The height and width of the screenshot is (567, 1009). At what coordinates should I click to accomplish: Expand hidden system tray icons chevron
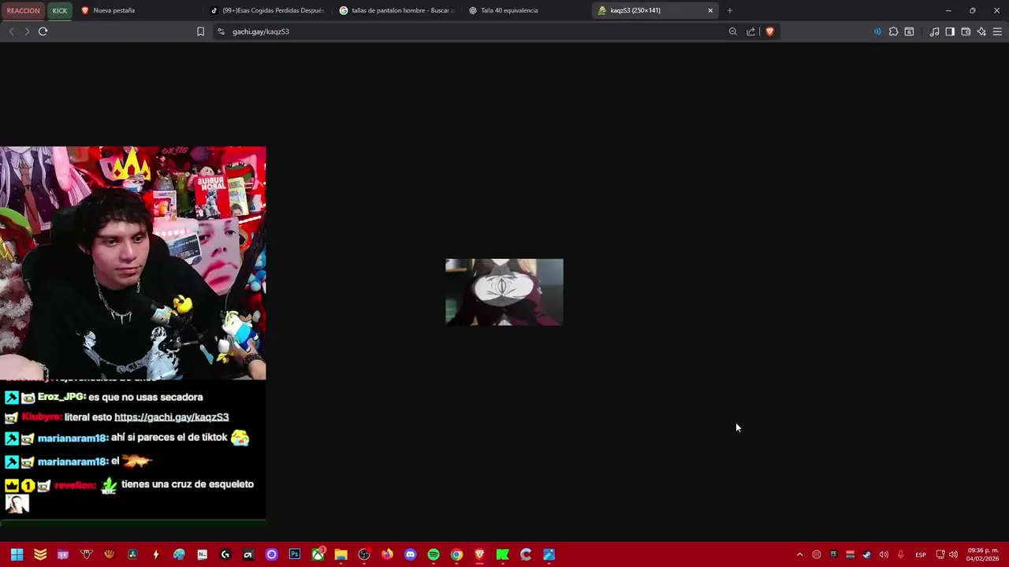pos(799,554)
